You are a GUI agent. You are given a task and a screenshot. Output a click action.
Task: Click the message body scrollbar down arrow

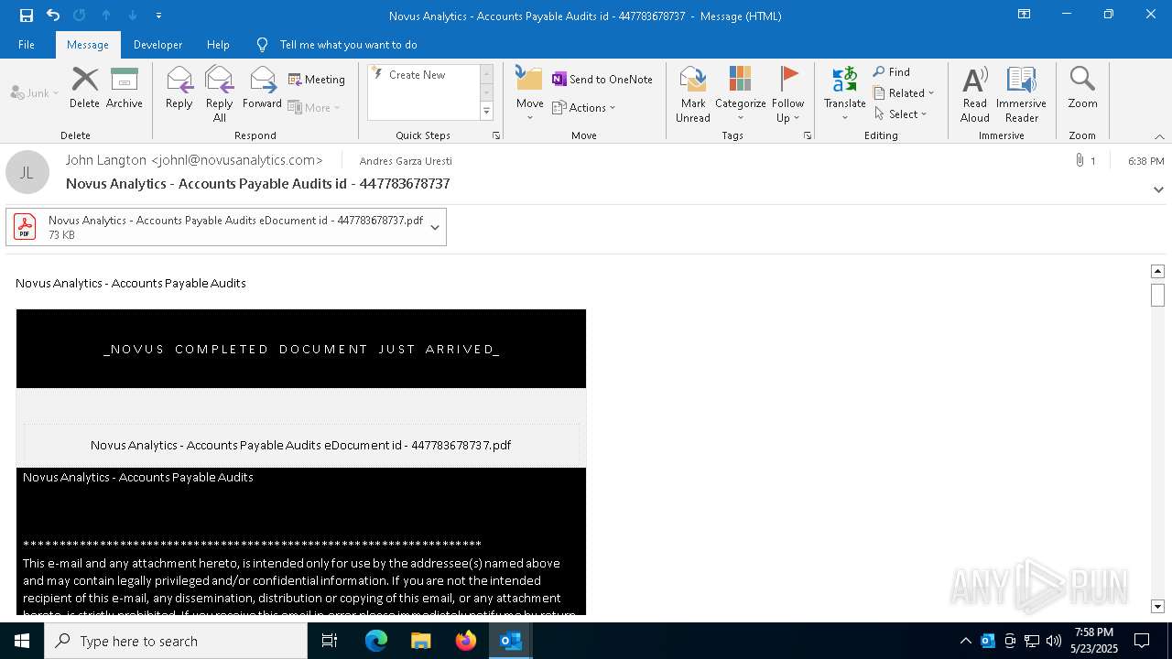[1157, 607]
